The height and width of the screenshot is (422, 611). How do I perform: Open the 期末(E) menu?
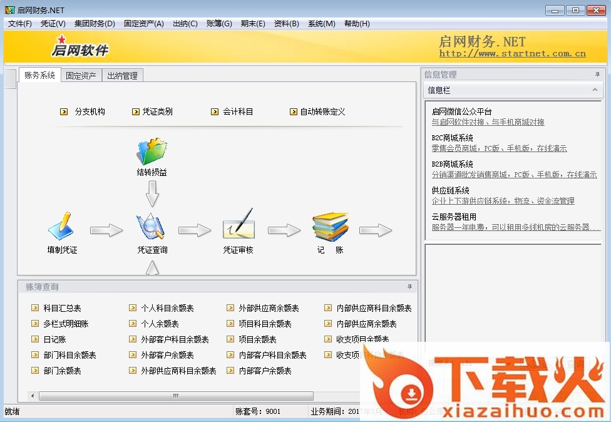pyautogui.click(x=253, y=24)
